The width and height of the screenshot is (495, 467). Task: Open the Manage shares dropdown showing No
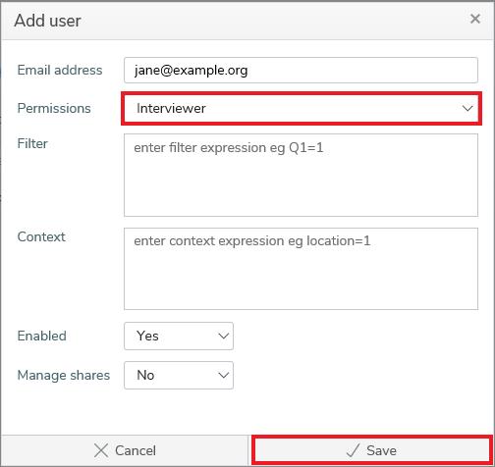(x=179, y=375)
